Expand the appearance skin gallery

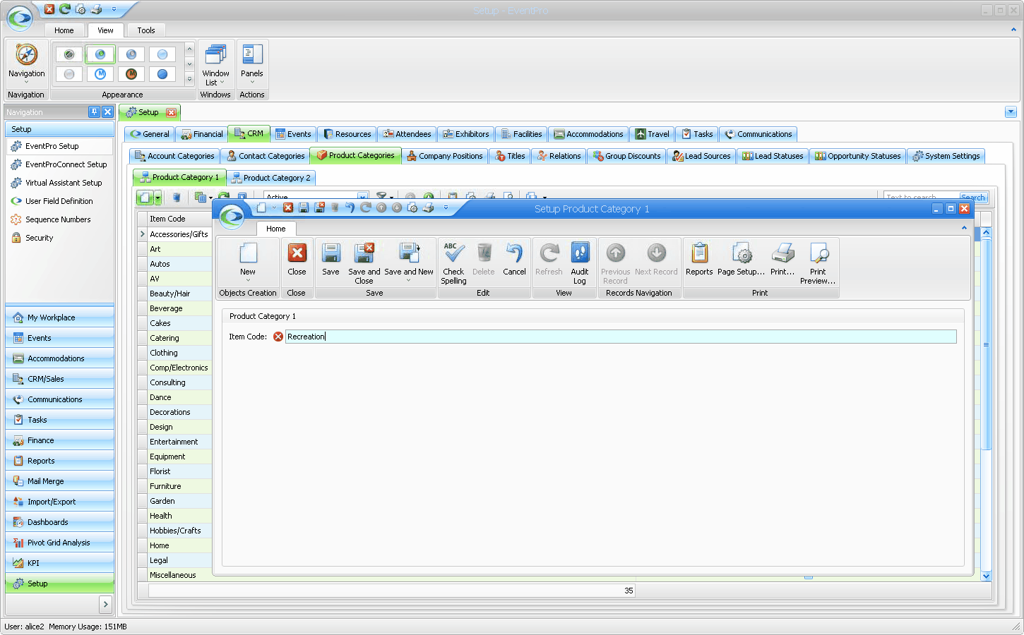tap(189, 79)
